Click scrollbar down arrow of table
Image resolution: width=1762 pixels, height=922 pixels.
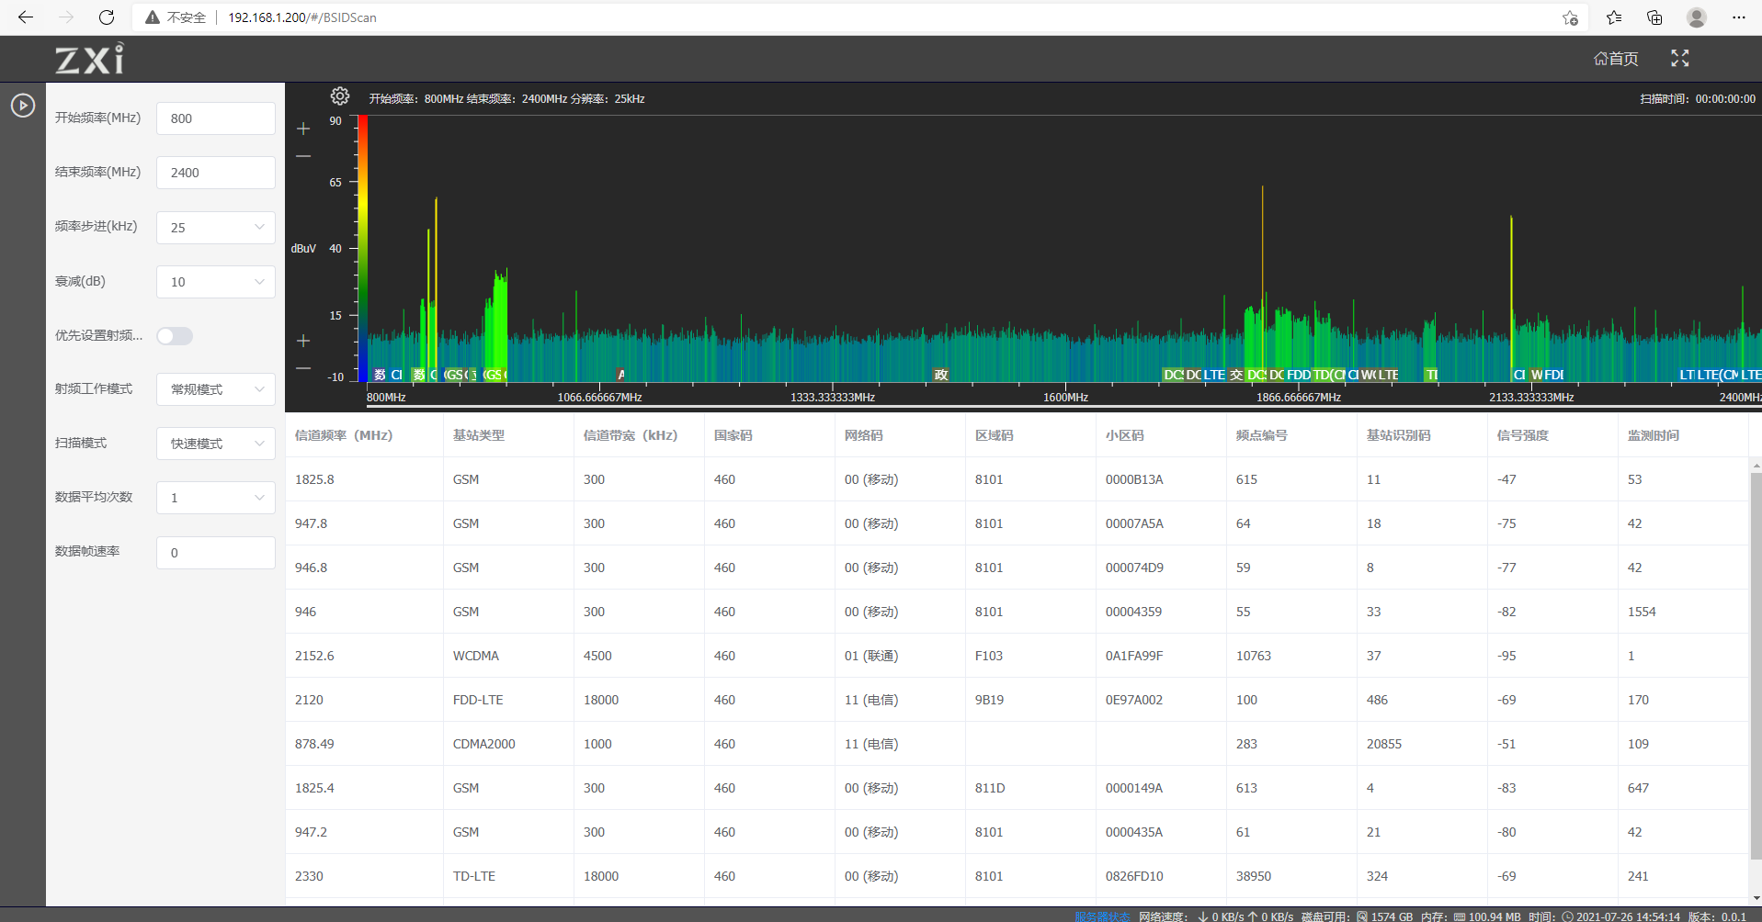tap(1756, 898)
